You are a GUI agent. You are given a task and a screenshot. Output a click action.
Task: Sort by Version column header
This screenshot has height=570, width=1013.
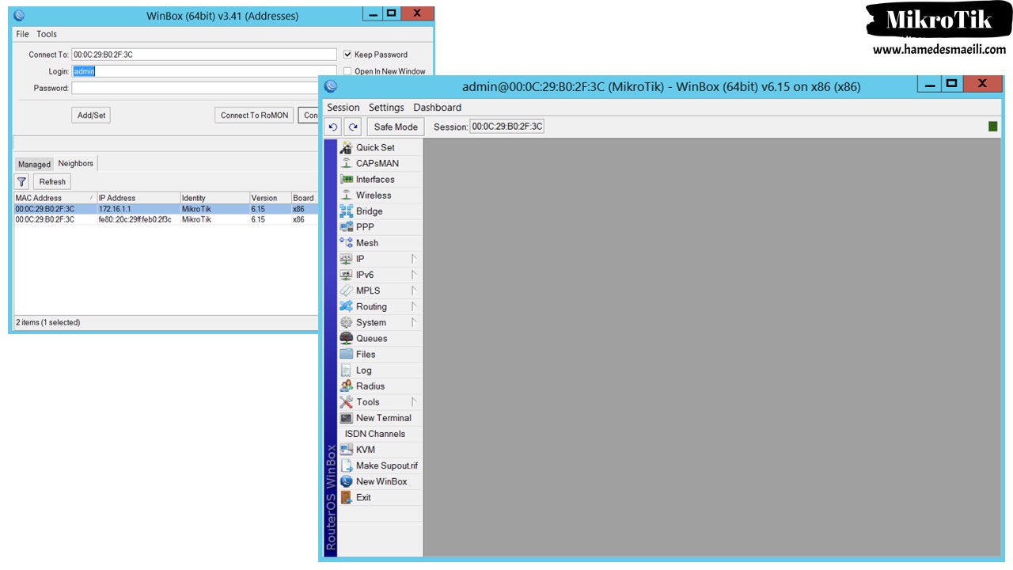pyautogui.click(x=269, y=198)
